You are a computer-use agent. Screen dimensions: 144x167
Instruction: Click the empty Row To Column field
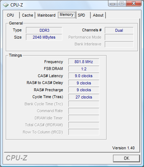coord(84,132)
